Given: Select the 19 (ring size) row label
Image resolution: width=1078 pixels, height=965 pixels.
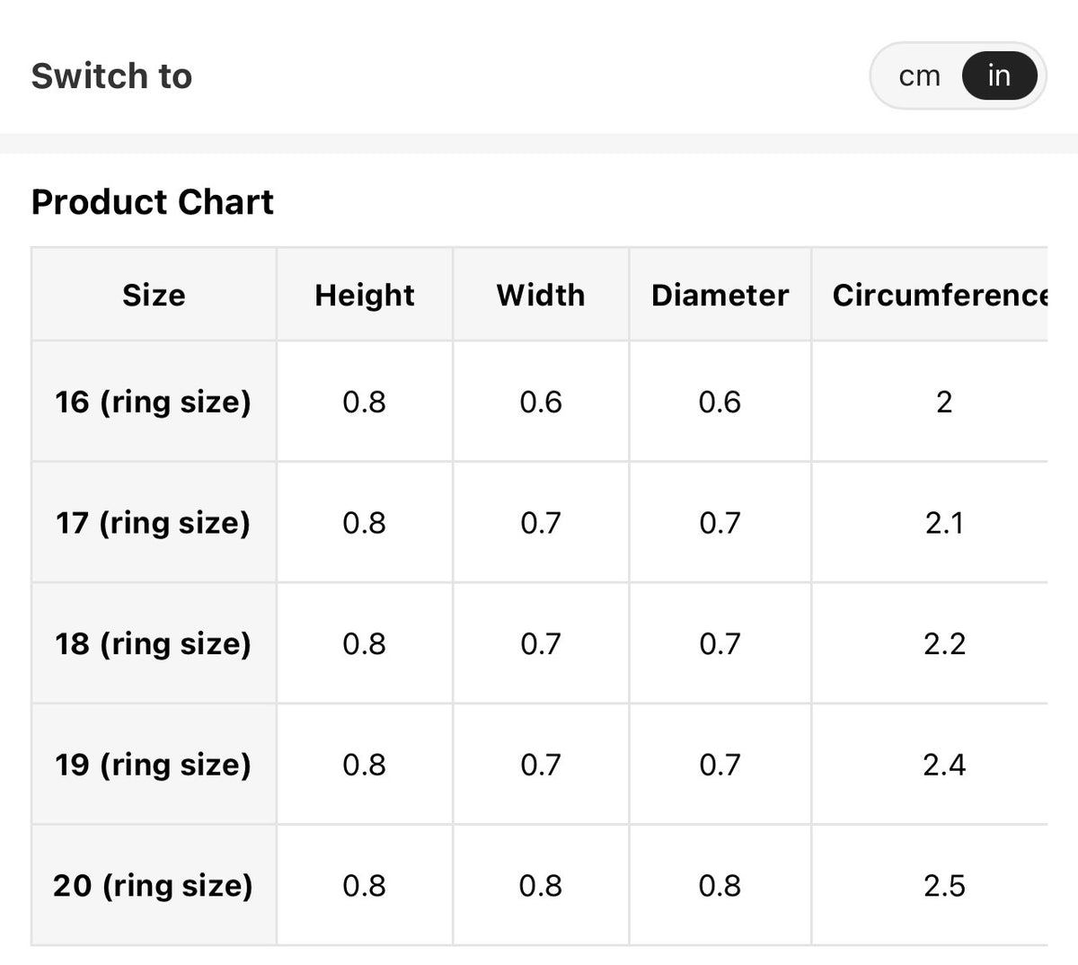Looking at the screenshot, I should (154, 765).
